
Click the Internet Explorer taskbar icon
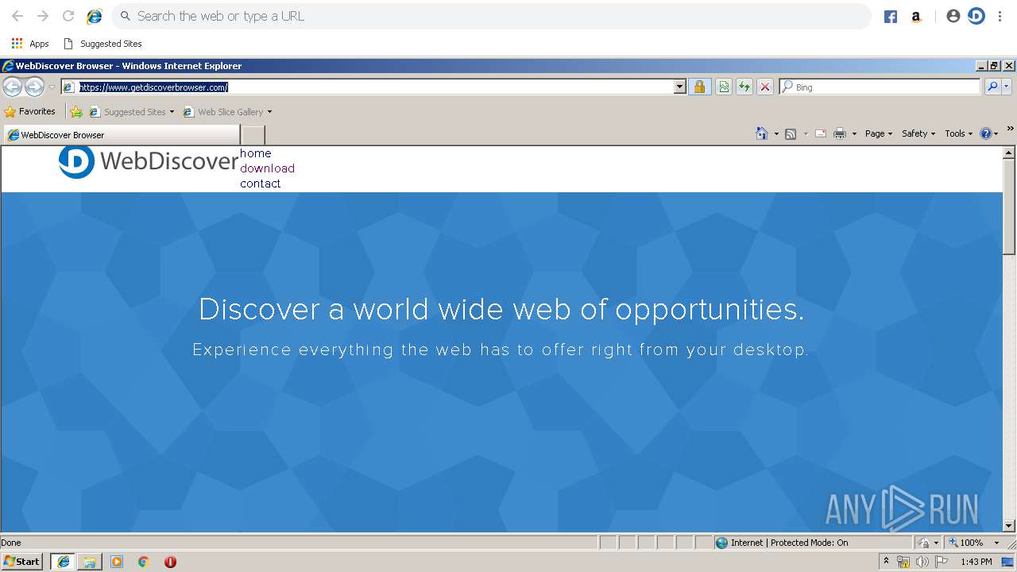[x=64, y=562]
